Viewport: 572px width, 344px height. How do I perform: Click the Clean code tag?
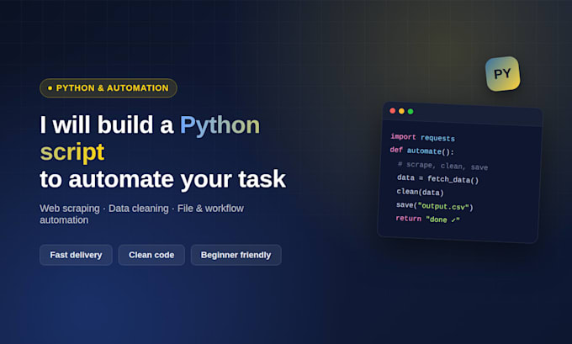(x=151, y=255)
